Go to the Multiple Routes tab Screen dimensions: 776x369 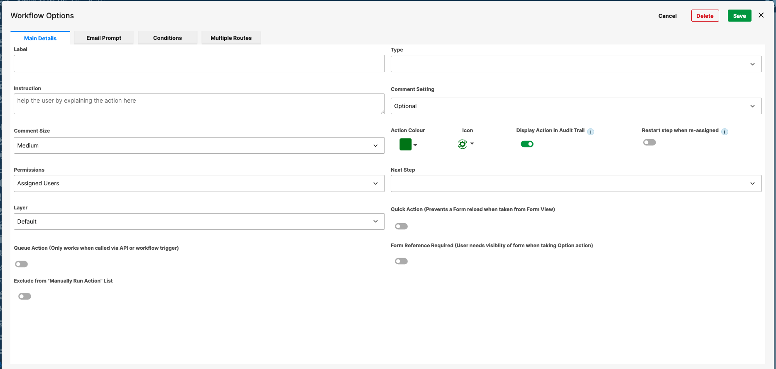coord(231,38)
